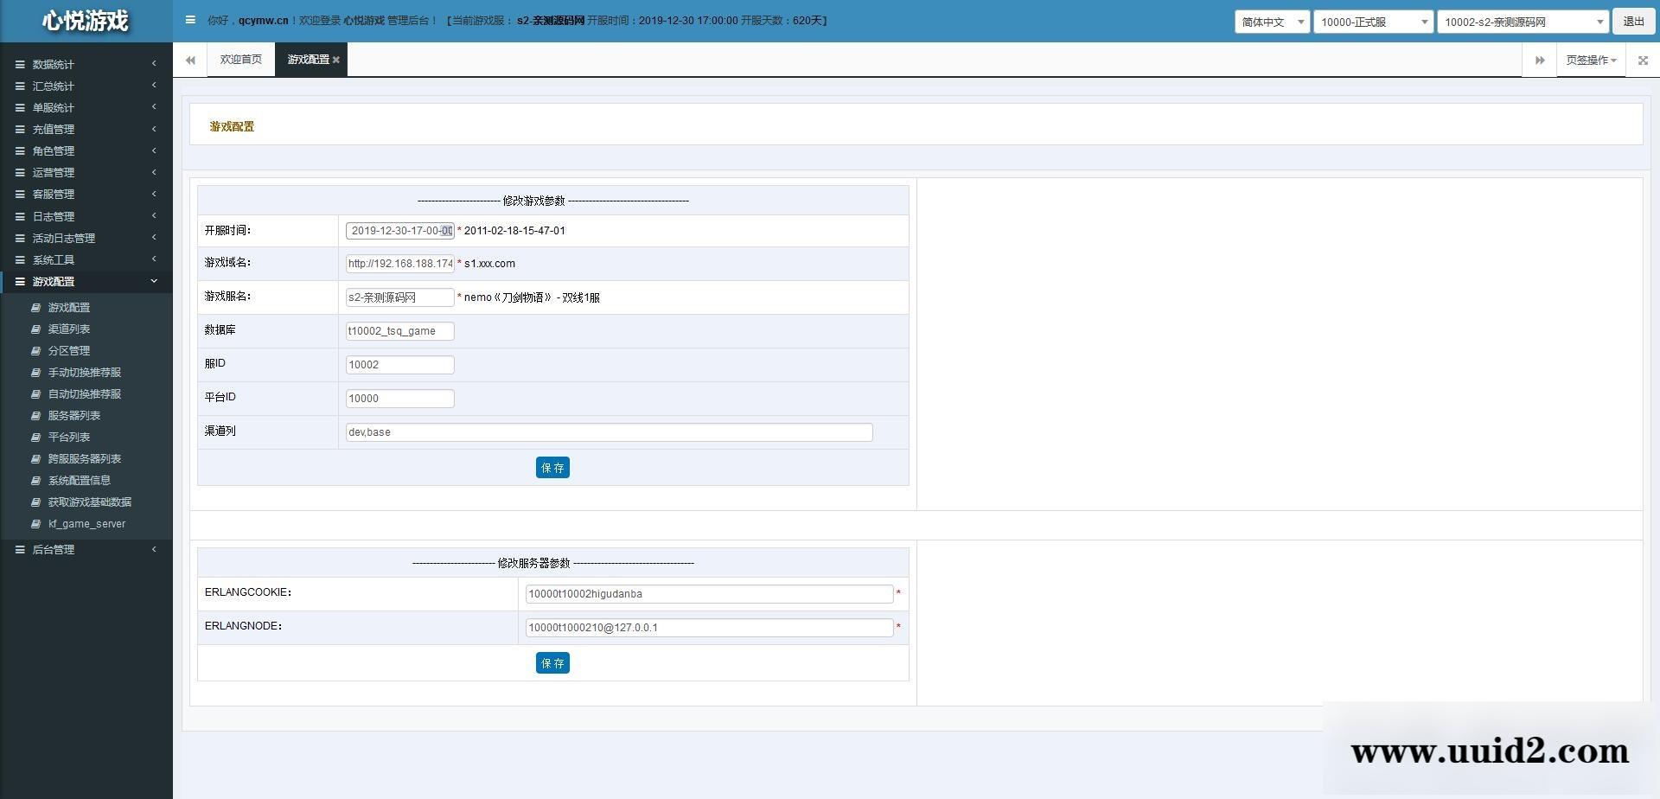Click 保存 under 修改游戏参数 form

552,468
